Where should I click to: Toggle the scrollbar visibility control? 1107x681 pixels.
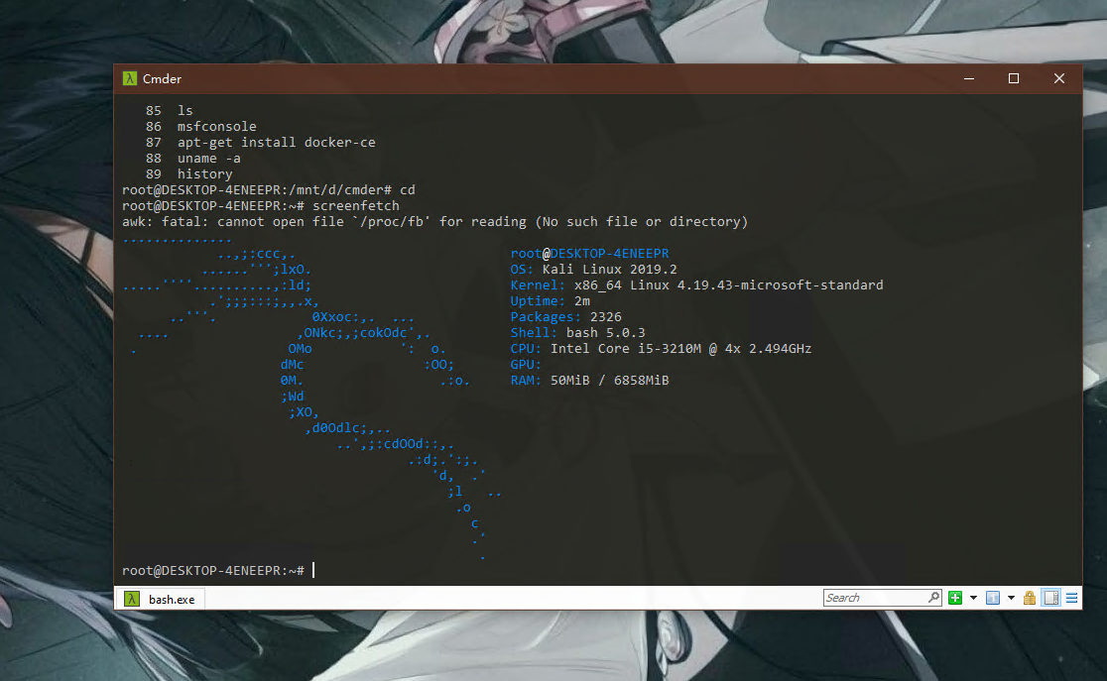pos(1050,598)
